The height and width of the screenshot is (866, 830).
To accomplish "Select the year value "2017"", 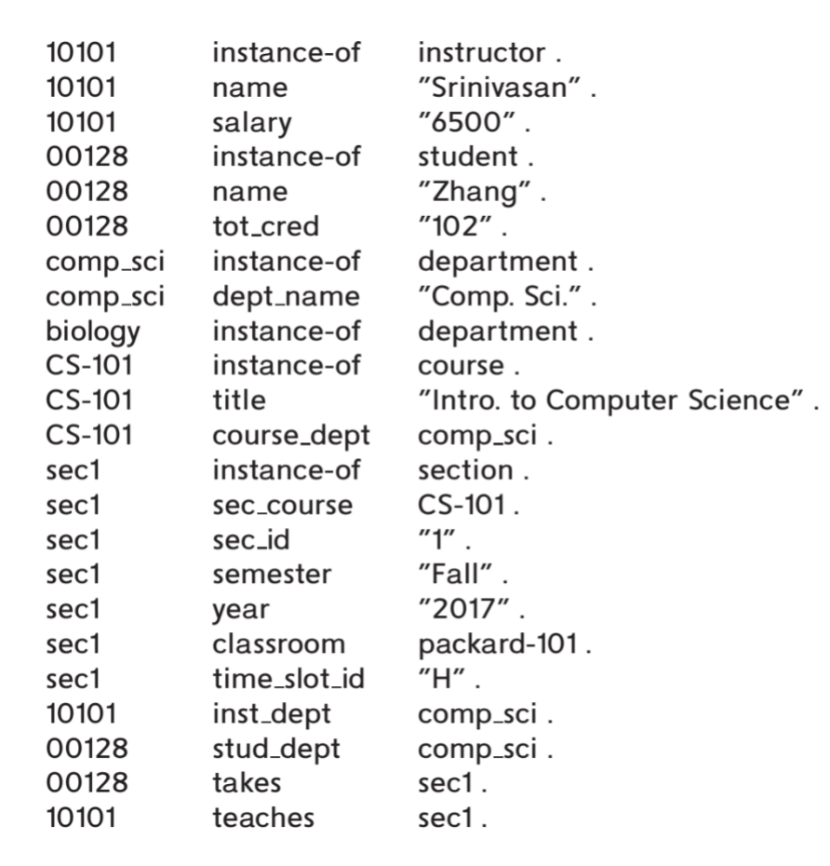I will tap(464, 609).
